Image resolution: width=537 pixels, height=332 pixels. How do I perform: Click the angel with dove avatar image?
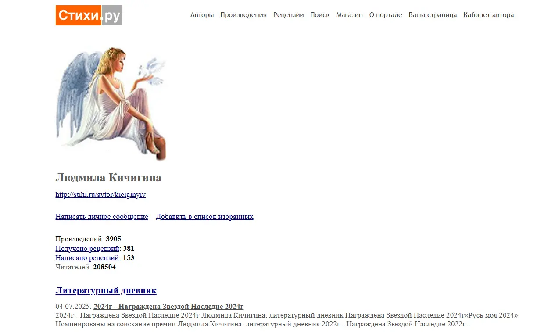[111, 104]
